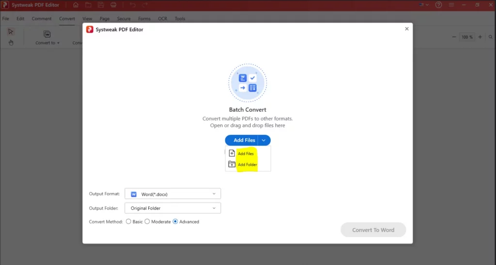Switch to the Convert tab

point(67,19)
